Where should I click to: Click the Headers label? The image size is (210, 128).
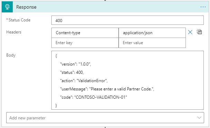[x=14, y=32]
